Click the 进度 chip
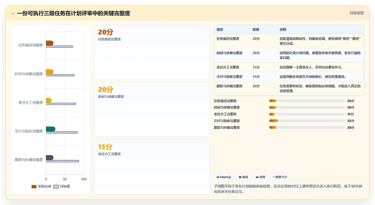Screen dimensions: 375x205 point(260,177)
